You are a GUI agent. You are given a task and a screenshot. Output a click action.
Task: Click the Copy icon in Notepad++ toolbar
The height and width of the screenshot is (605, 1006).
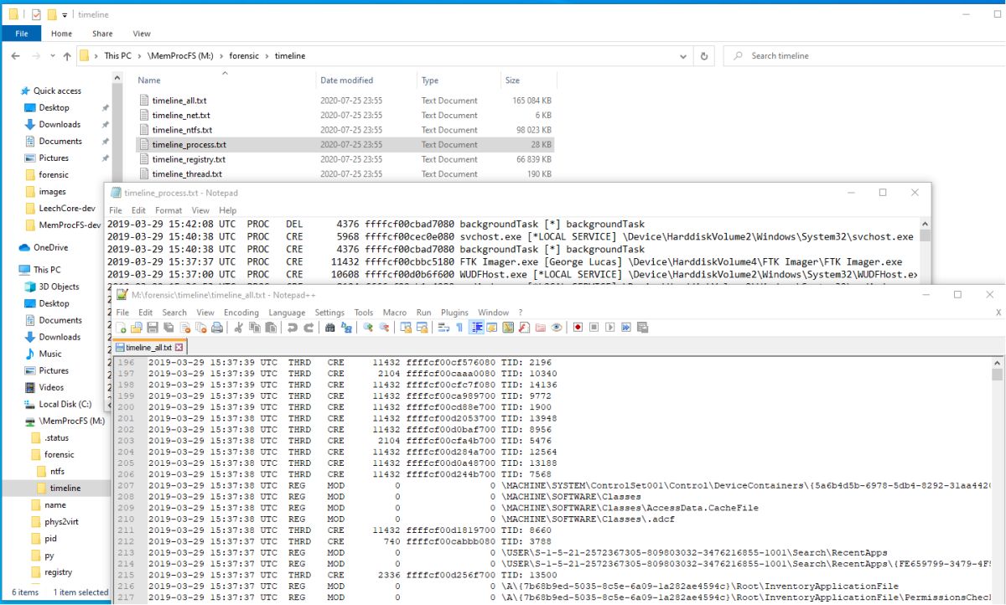[x=254, y=327]
